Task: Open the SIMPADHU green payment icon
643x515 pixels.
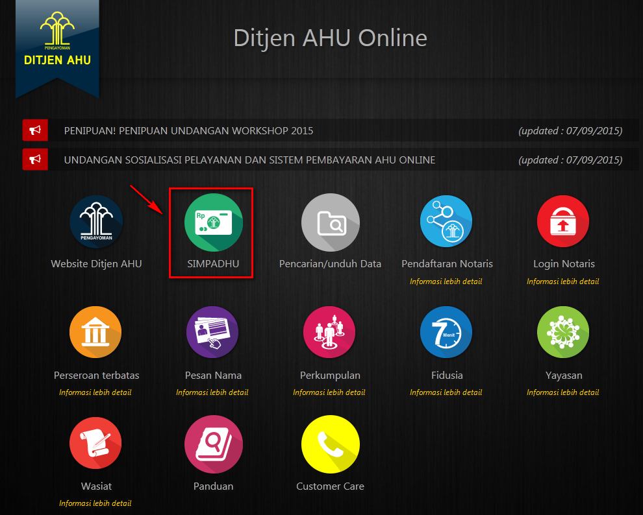Action: [213, 222]
